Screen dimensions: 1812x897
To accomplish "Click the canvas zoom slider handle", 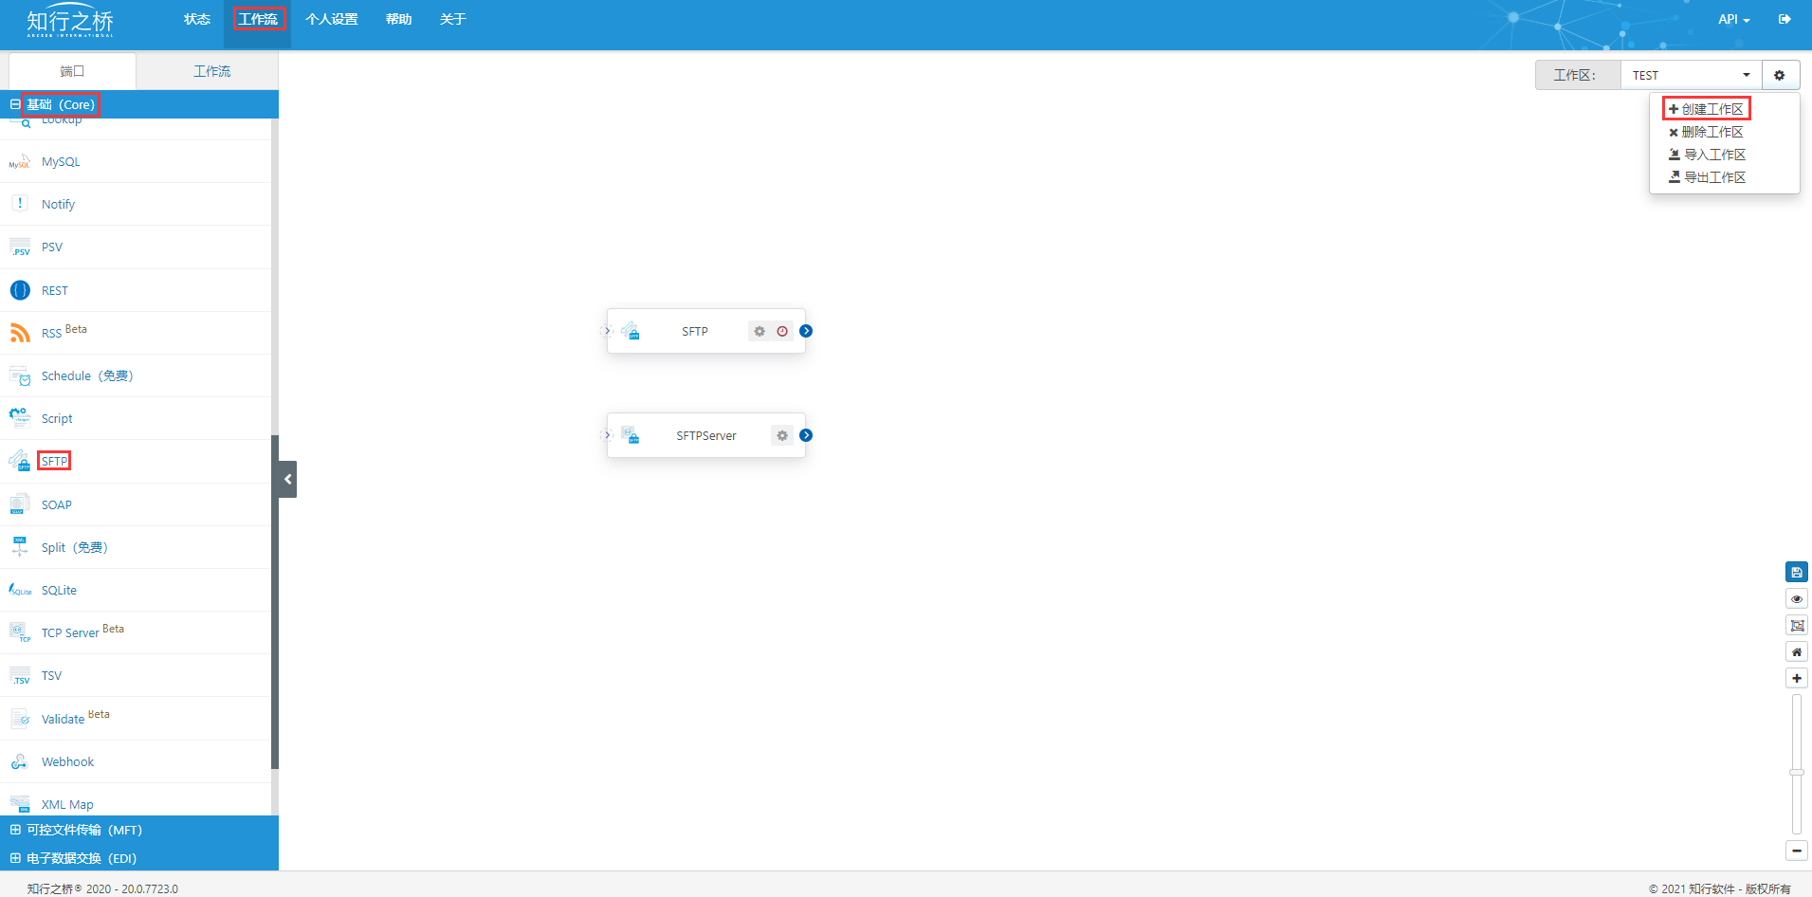I will (1796, 773).
